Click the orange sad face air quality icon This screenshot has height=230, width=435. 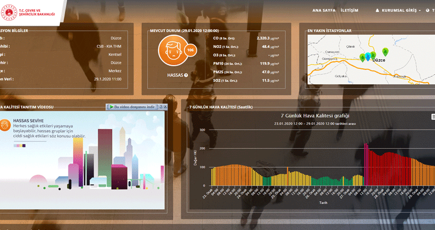coord(172,51)
